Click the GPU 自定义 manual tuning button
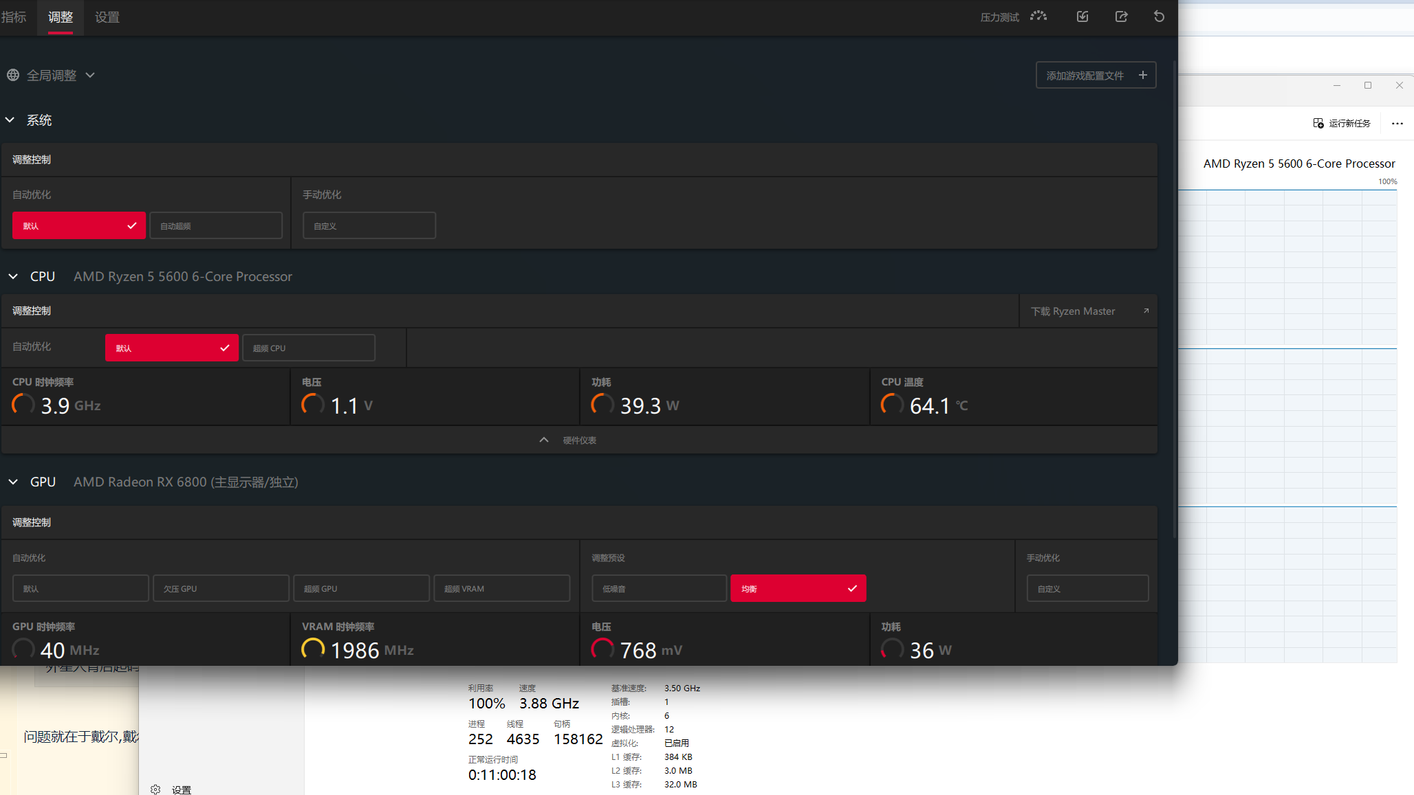 tap(1087, 588)
